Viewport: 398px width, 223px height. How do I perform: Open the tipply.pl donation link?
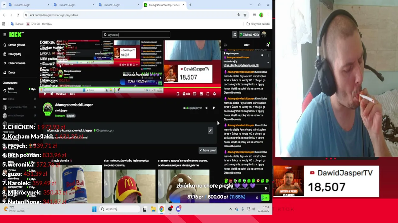pos(241,65)
